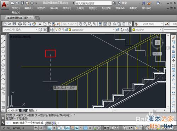The image size is (177, 131).
Task: Select the Line tool in draw toolbar
Action: coord(3,37)
